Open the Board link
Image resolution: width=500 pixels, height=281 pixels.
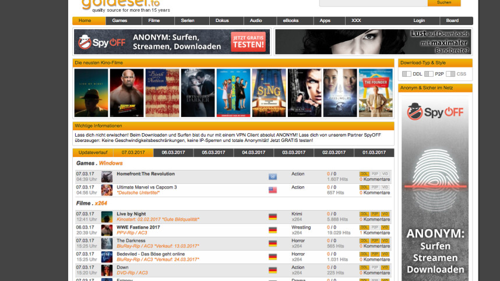pos(452,21)
